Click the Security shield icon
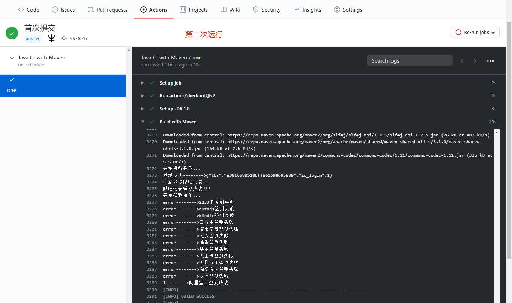 point(256,10)
